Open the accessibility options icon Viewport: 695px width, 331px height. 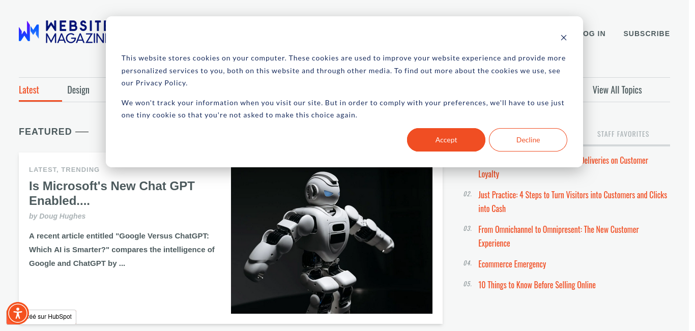click(18, 313)
